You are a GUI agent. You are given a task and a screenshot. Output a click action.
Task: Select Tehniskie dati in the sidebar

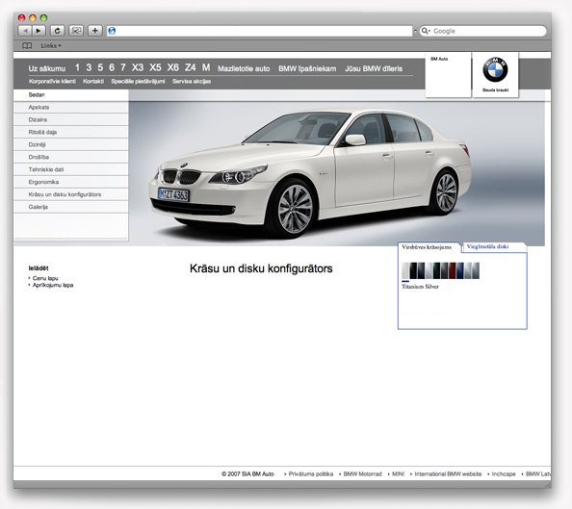(70, 169)
